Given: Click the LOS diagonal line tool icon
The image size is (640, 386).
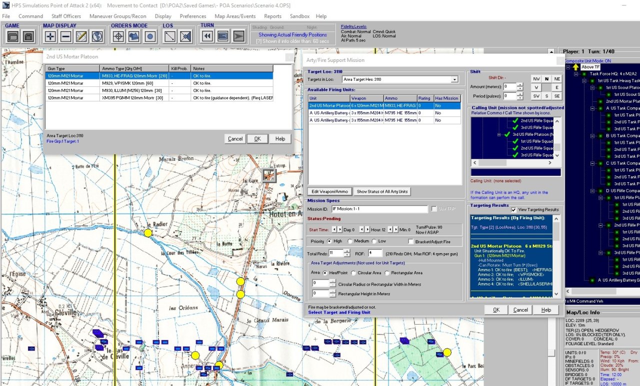Looking at the screenshot, I should [170, 36].
